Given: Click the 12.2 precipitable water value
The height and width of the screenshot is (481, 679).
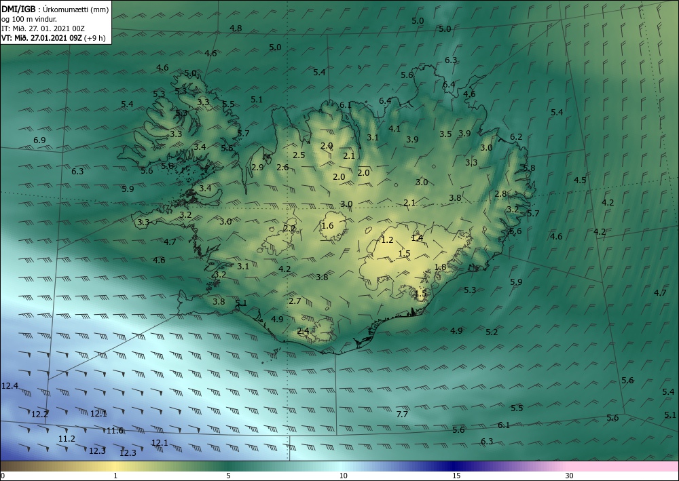Looking at the screenshot, I should click(x=39, y=414).
